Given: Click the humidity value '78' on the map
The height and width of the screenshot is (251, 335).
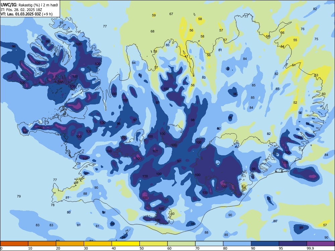Looking at the screenshot, I should [x=53, y=205].
